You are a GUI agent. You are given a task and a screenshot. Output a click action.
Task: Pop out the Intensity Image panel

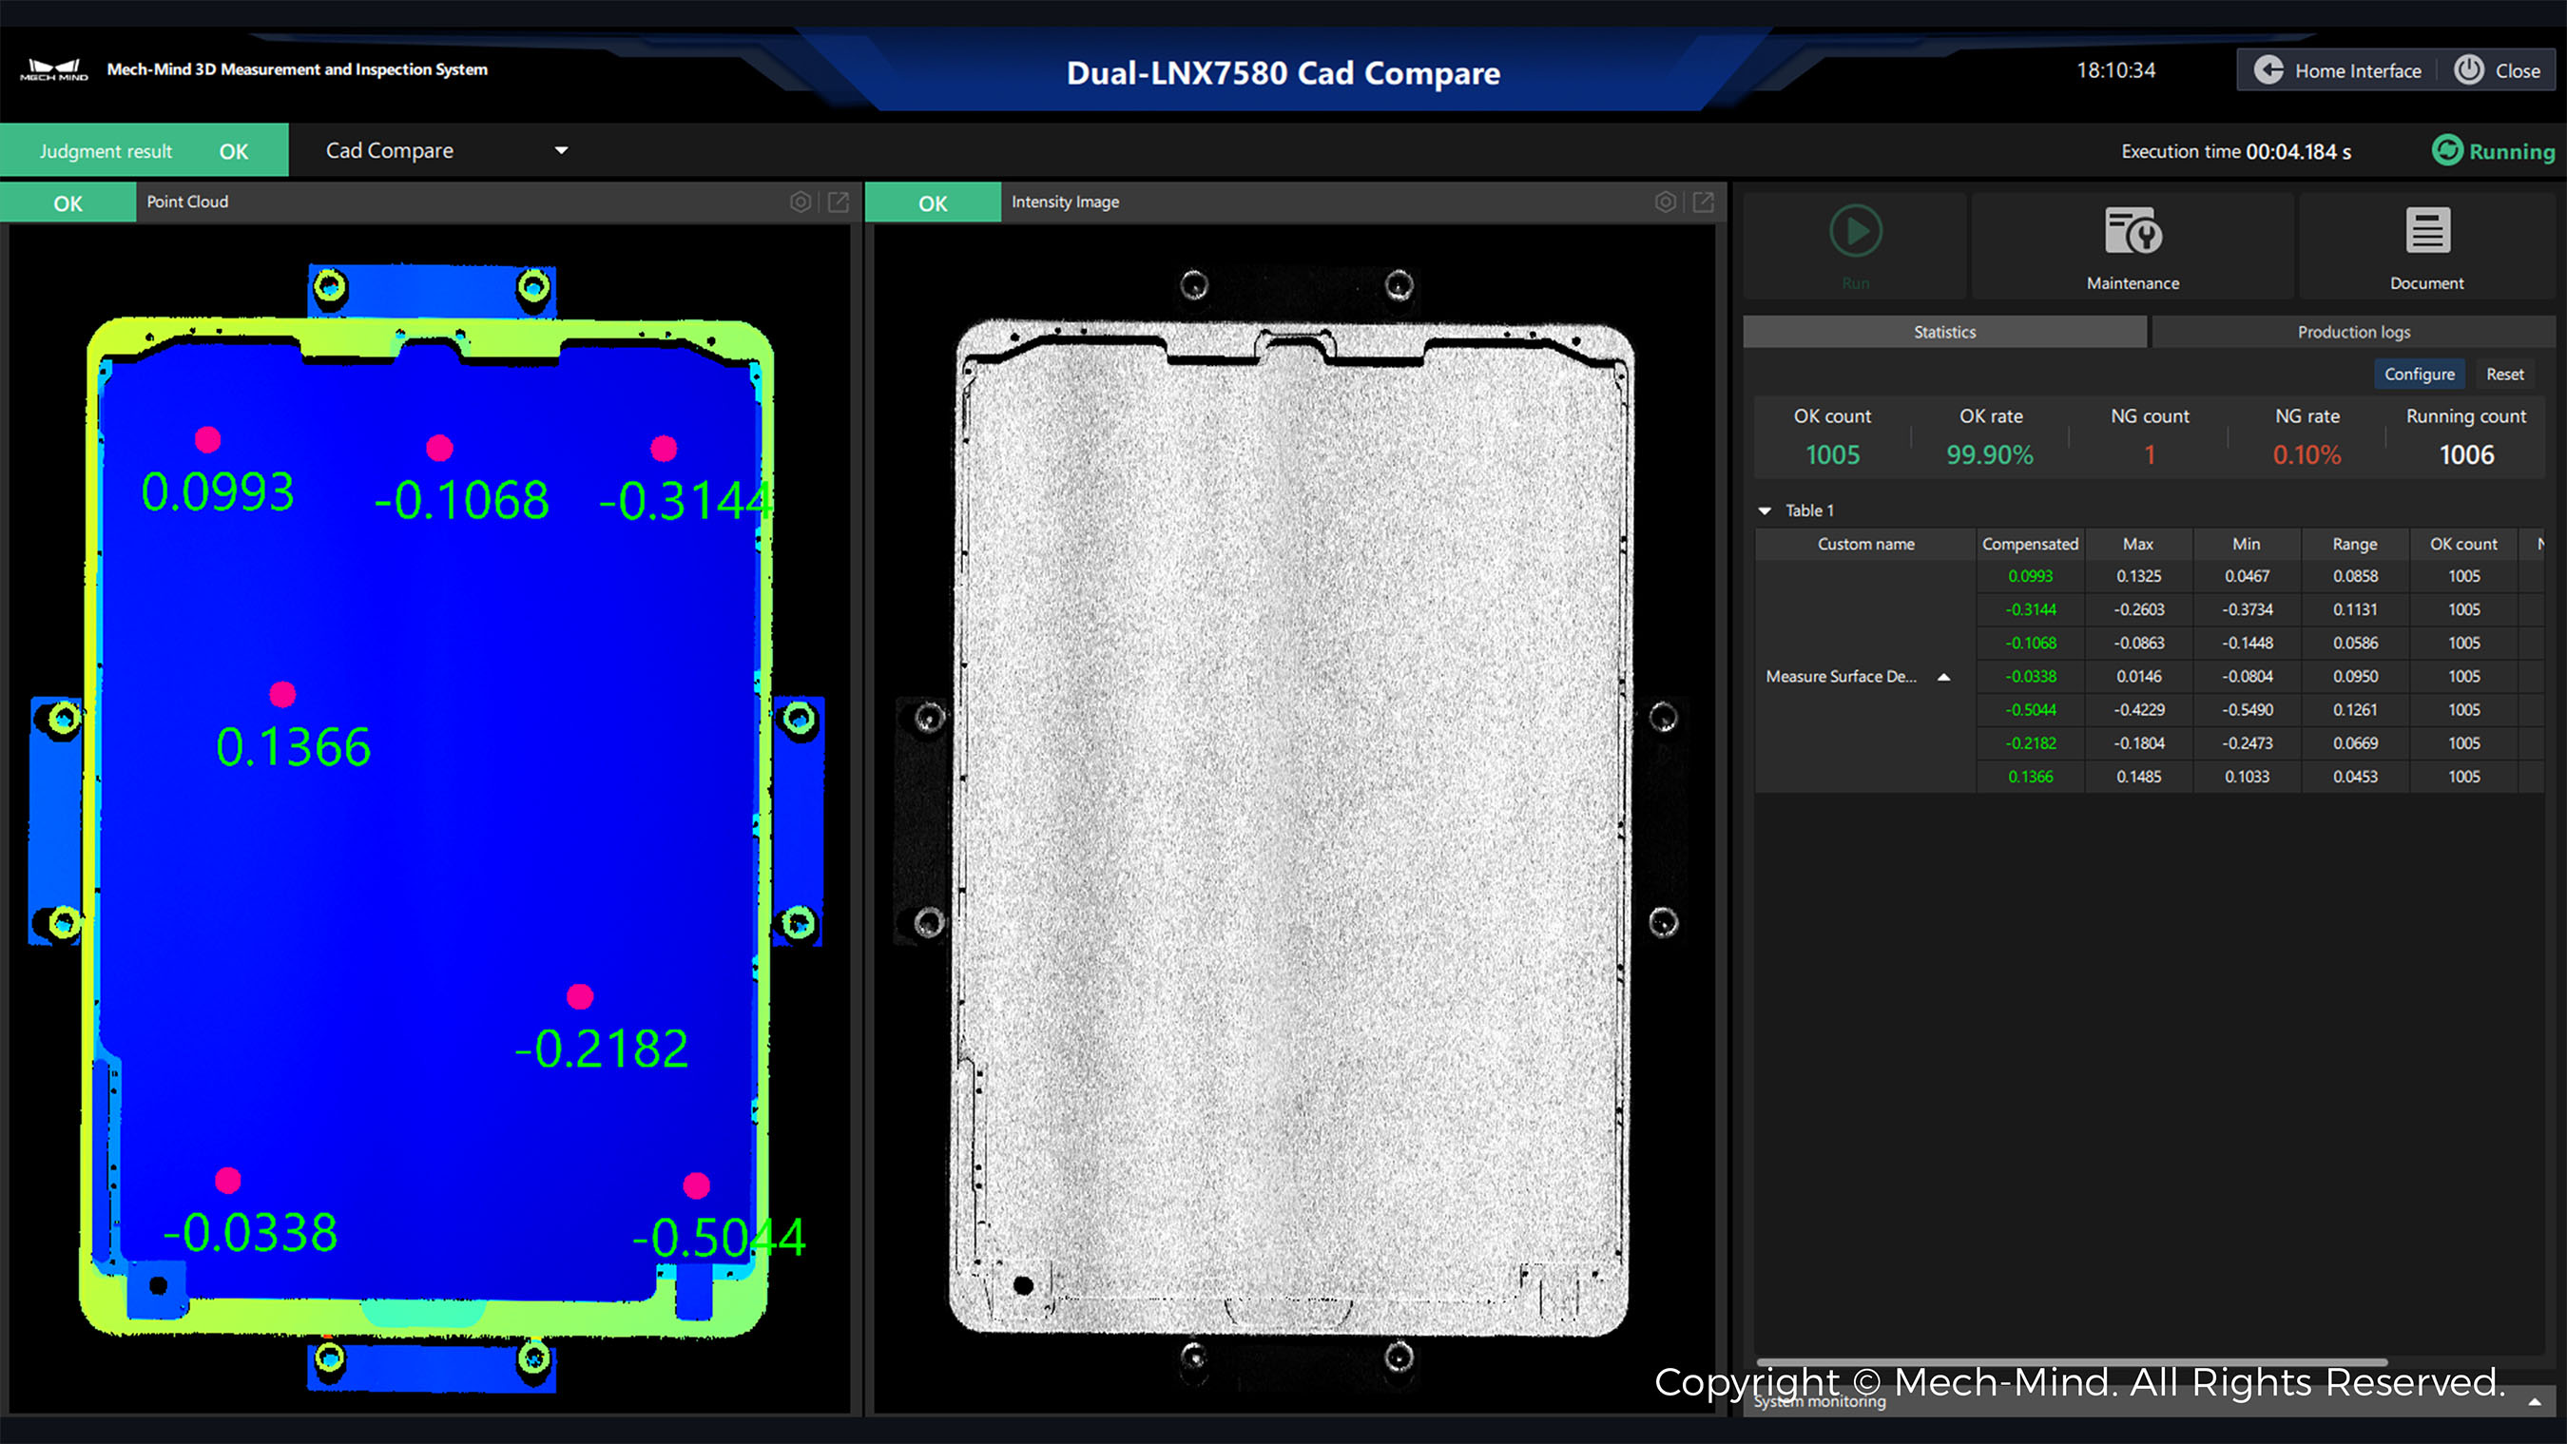(x=1704, y=202)
